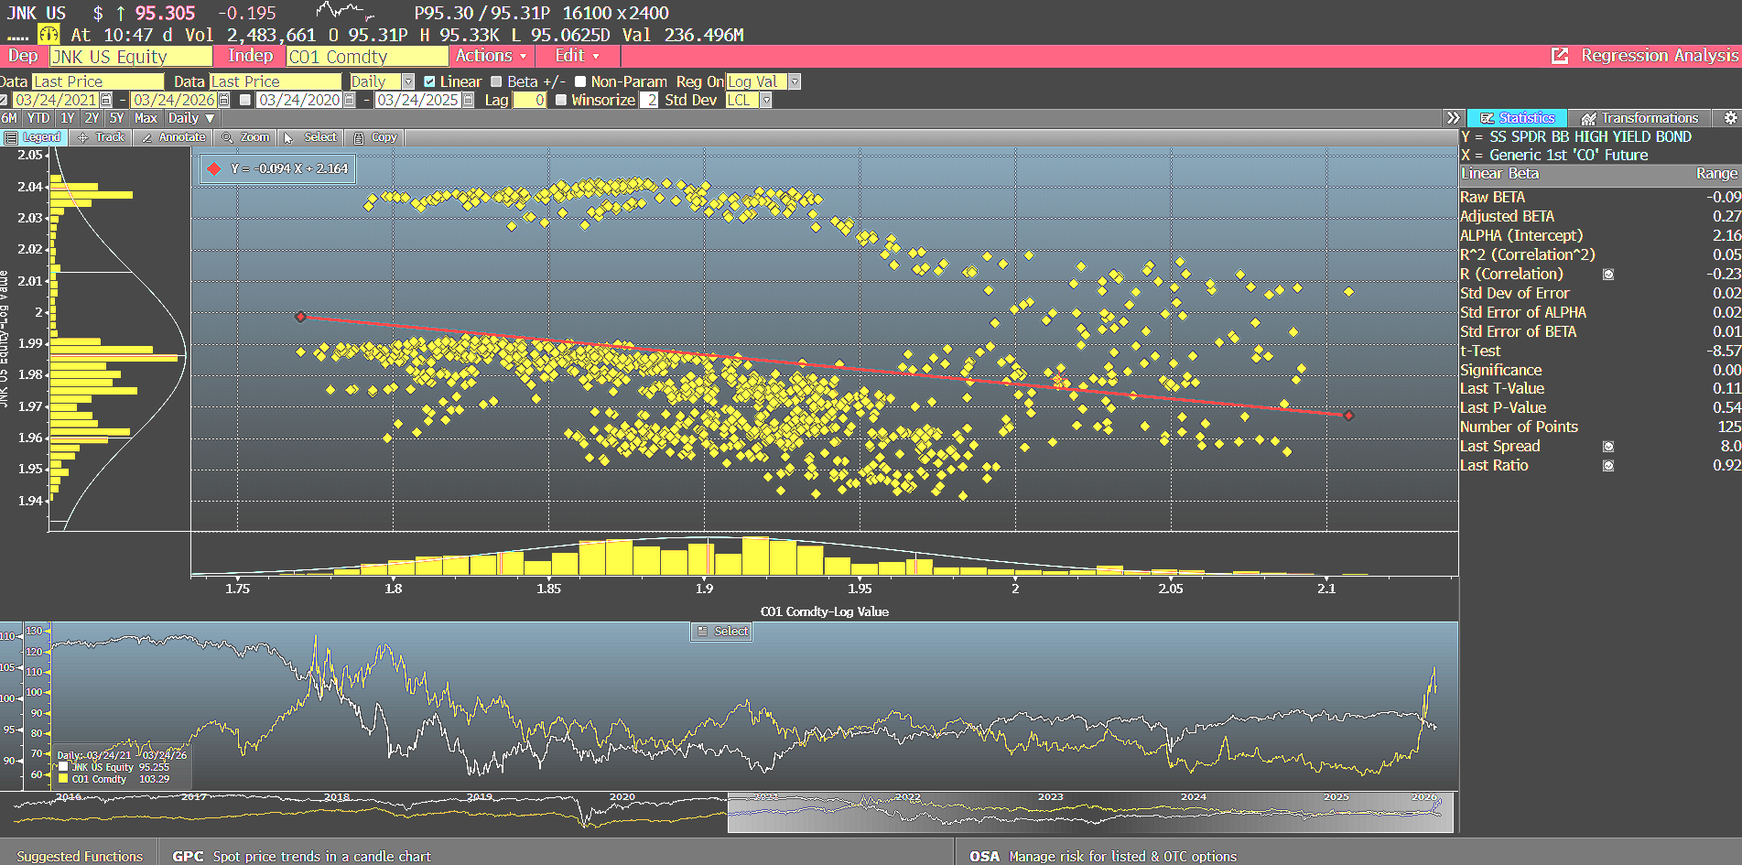Open the Daily dropdown after Max button
This screenshot has width=1742, height=865.
pyautogui.click(x=191, y=118)
